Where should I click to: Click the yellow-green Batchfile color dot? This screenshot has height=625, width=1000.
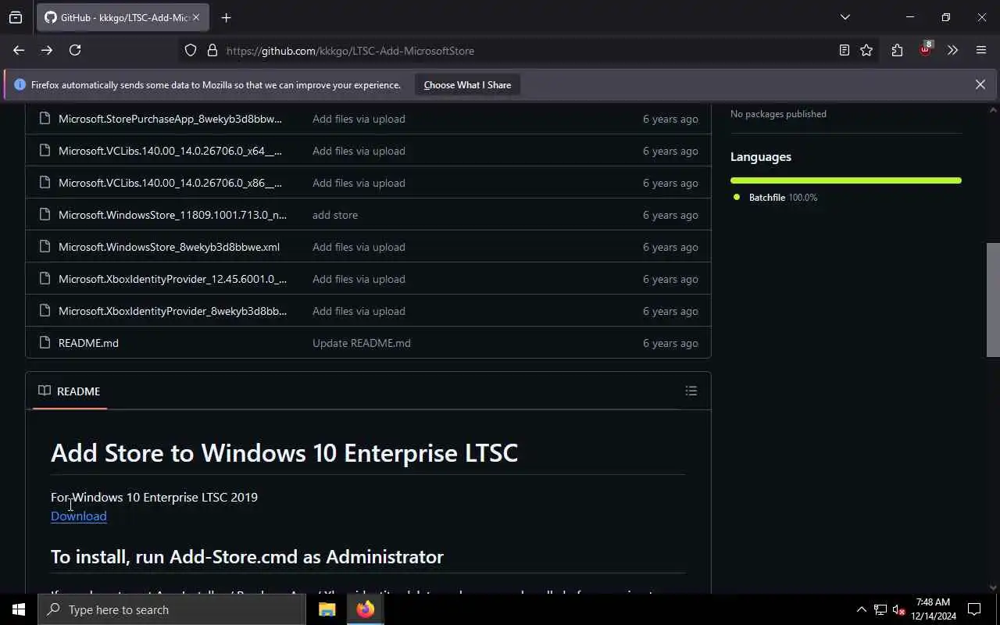pos(736,197)
